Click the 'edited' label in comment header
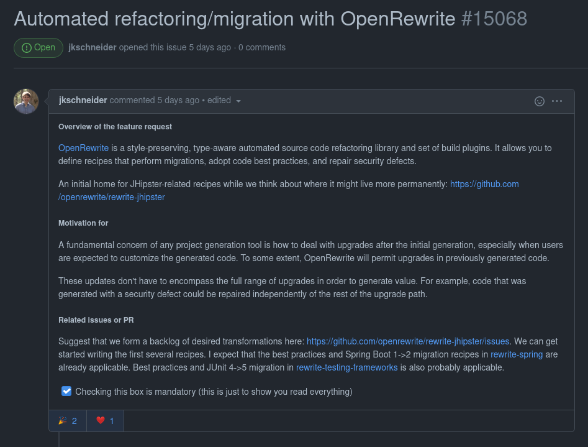Screen dimensions: 588x447 point(219,100)
